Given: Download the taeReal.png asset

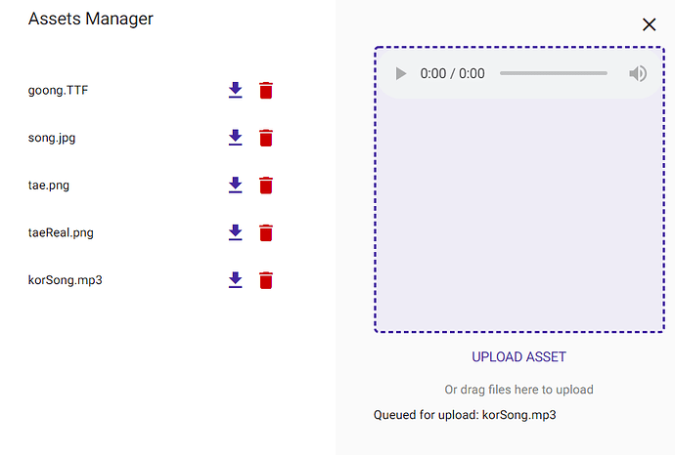Looking at the screenshot, I should [x=235, y=232].
